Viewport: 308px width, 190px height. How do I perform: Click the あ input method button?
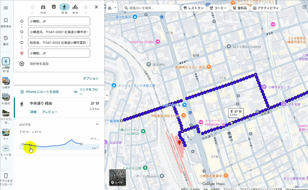pos(110,8)
